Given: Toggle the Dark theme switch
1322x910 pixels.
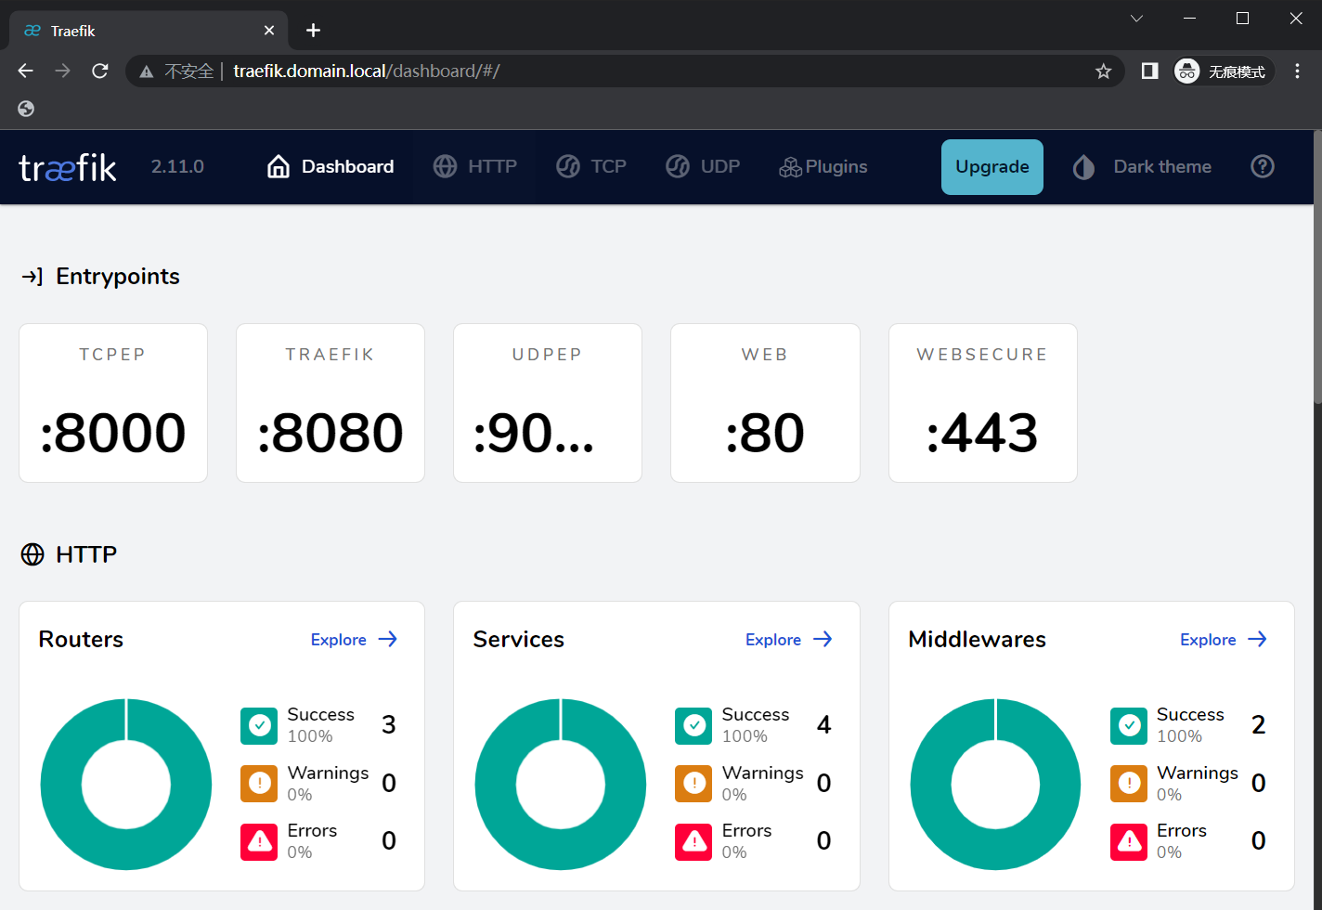Looking at the screenshot, I should coord(1142,167).
